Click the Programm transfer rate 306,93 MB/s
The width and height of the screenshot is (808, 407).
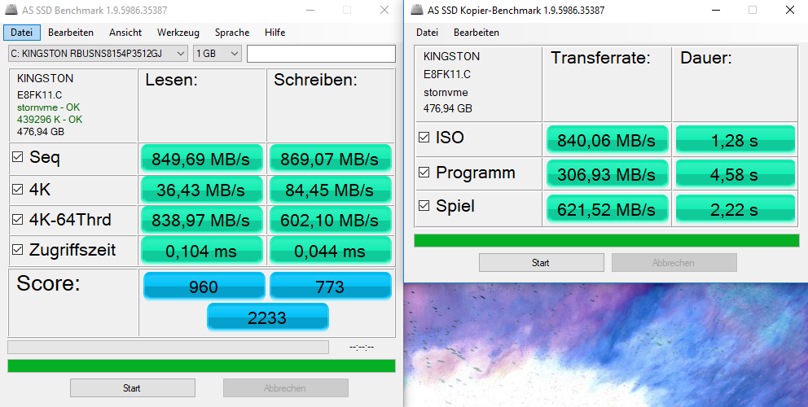(x=607, y=174)
